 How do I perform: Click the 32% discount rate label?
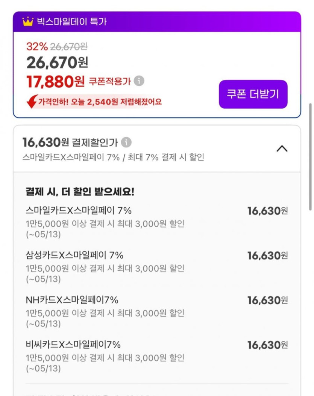click(37, 47)
